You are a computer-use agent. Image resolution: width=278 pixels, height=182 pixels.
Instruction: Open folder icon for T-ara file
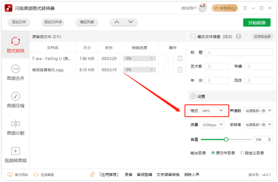(166, 58)
